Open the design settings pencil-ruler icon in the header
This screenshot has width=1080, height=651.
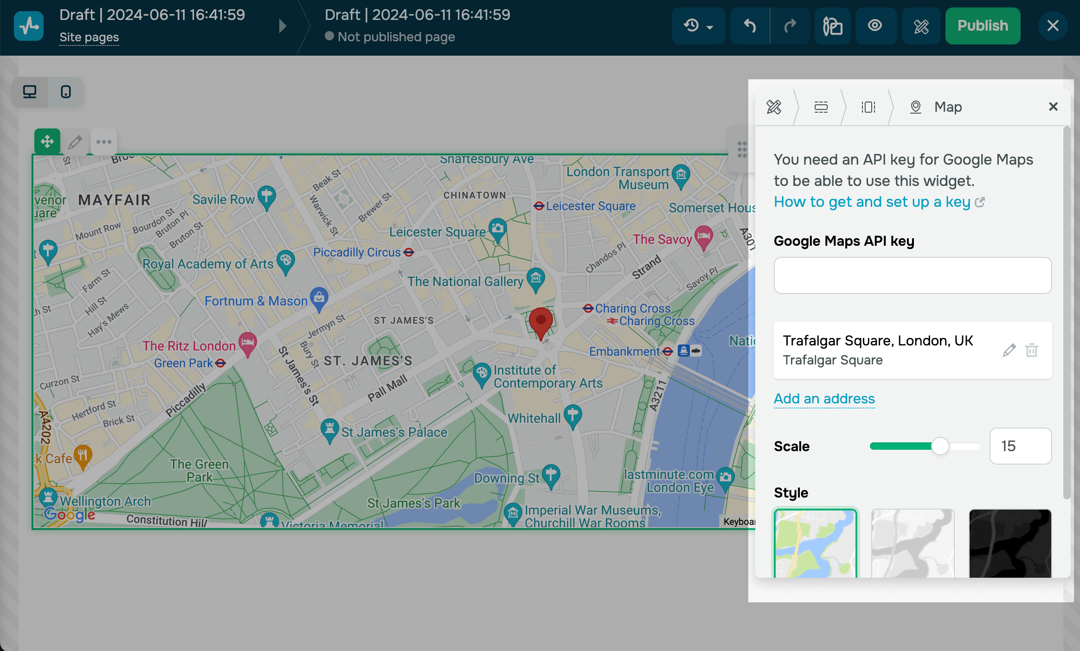tap(921, 26)
